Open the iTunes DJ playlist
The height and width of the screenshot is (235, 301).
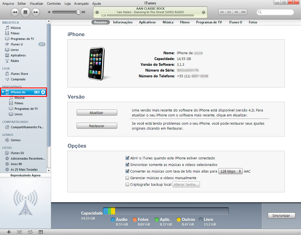click(23, 153)
